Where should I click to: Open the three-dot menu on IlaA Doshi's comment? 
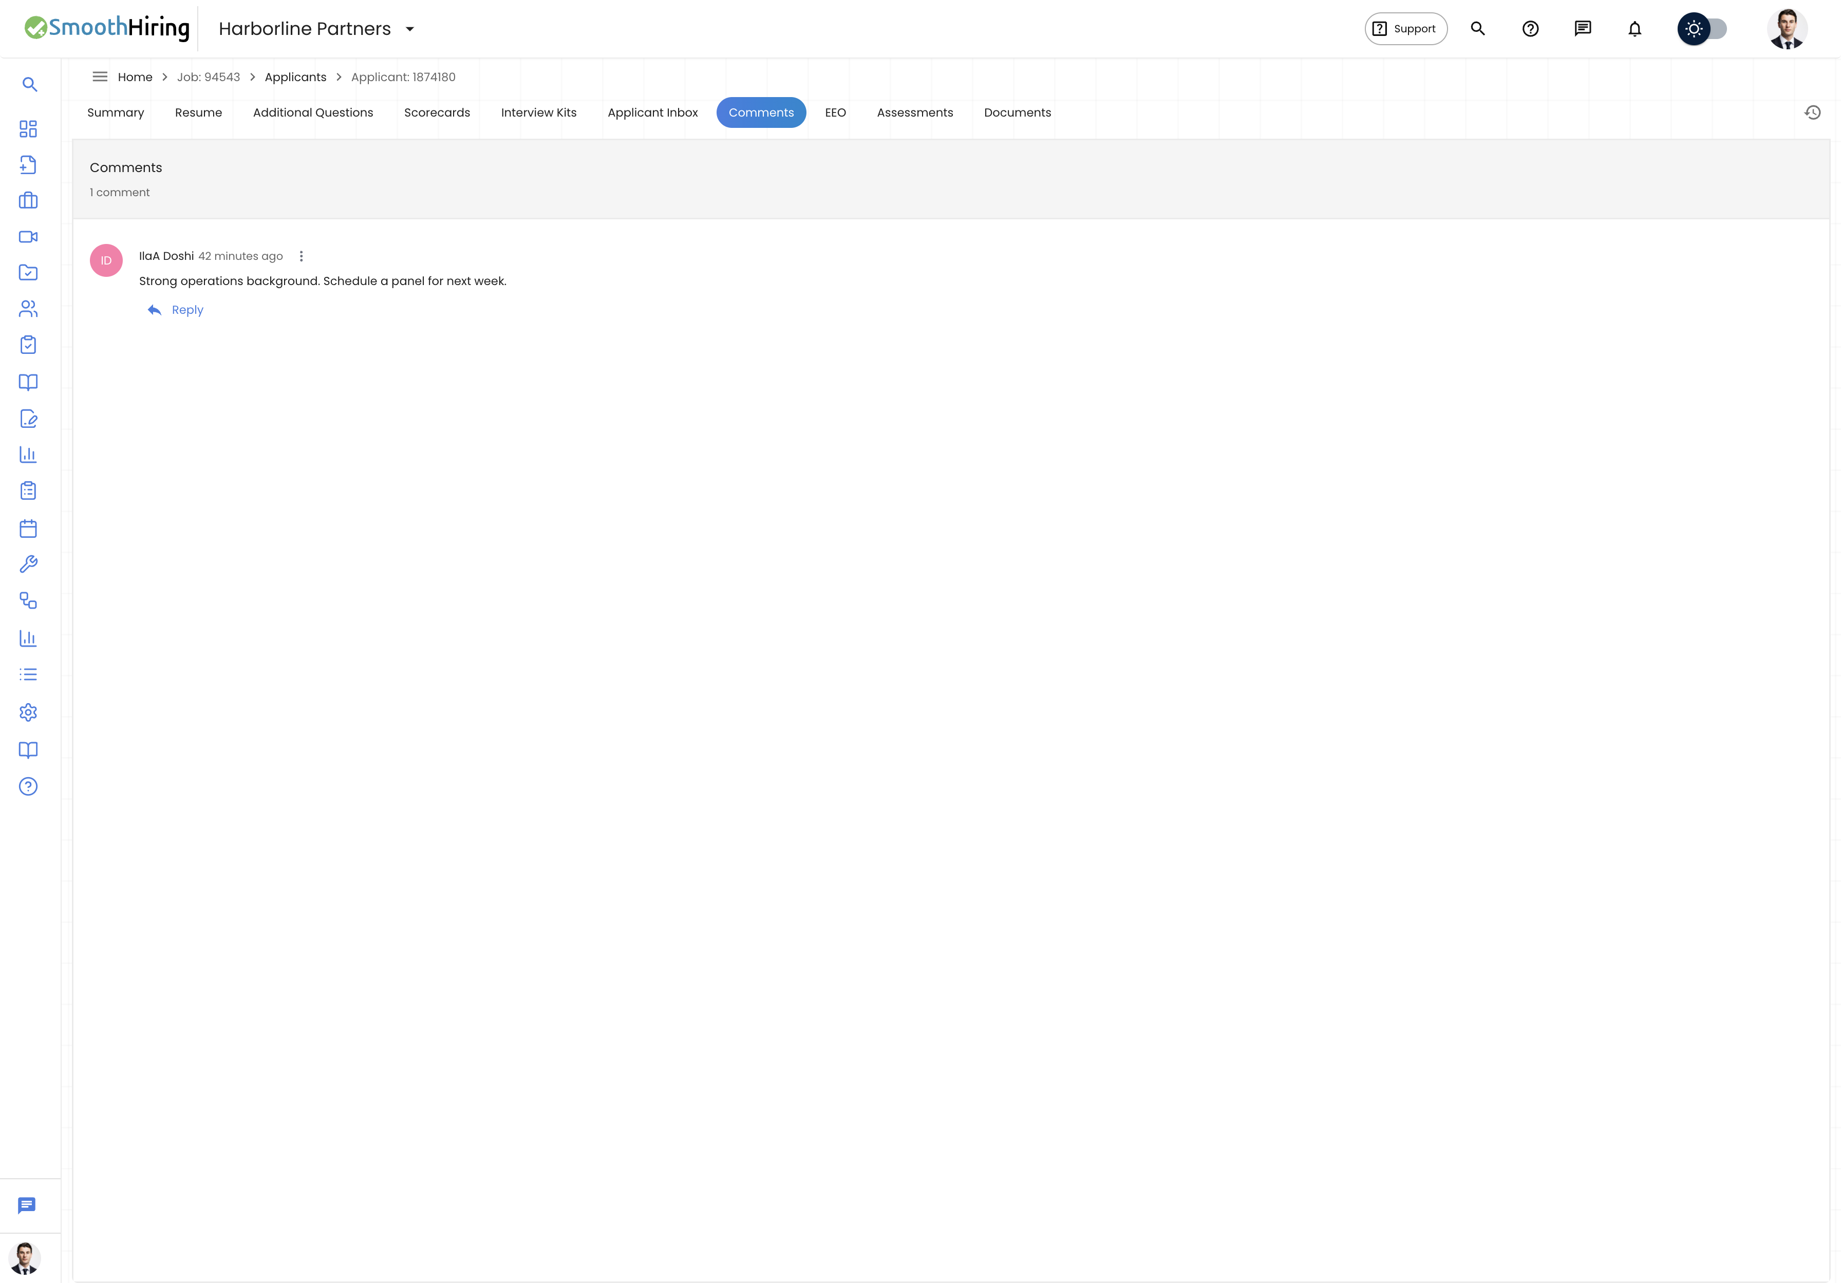(302, 257)
